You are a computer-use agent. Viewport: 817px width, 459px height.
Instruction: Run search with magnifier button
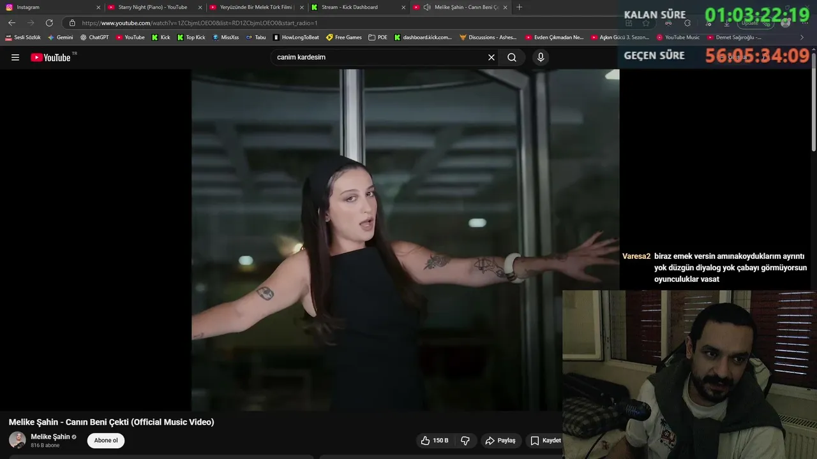coord(512,57)
